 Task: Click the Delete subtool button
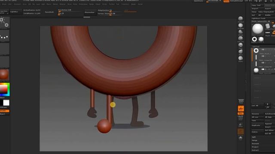click(258, 132)
